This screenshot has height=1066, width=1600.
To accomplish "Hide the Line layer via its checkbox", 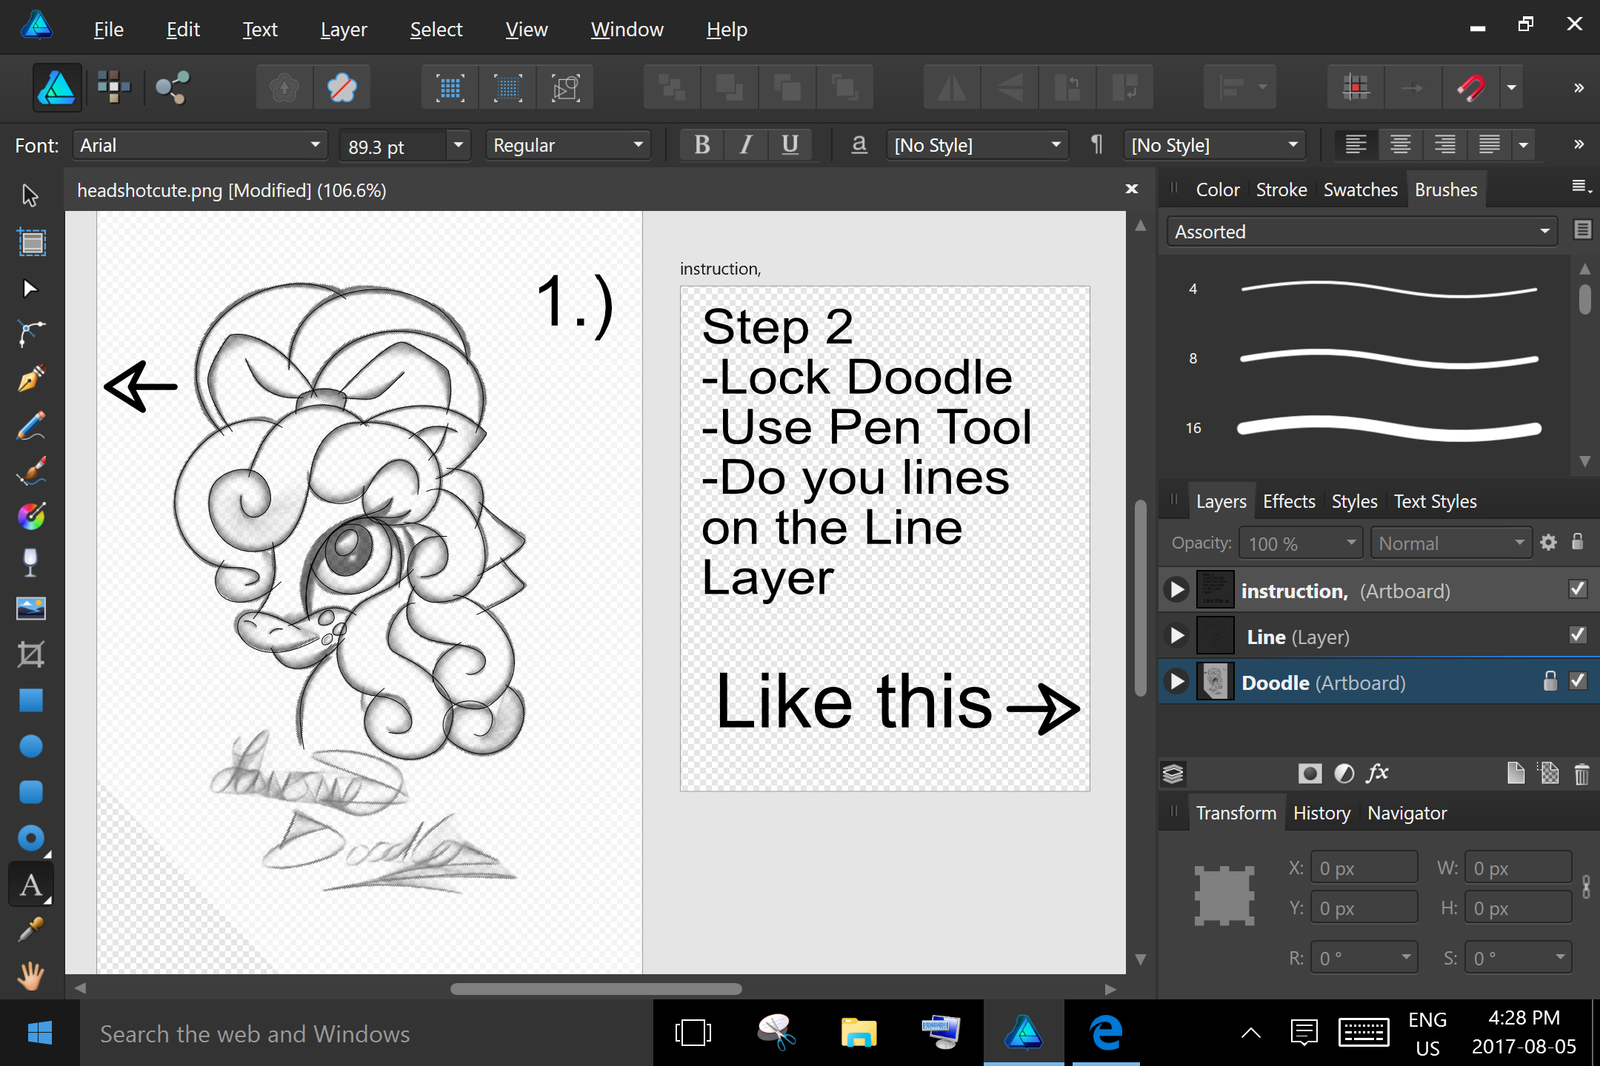I will click(x=1577, y=635).
